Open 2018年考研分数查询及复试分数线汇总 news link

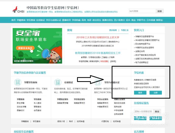tap(98, 46)
